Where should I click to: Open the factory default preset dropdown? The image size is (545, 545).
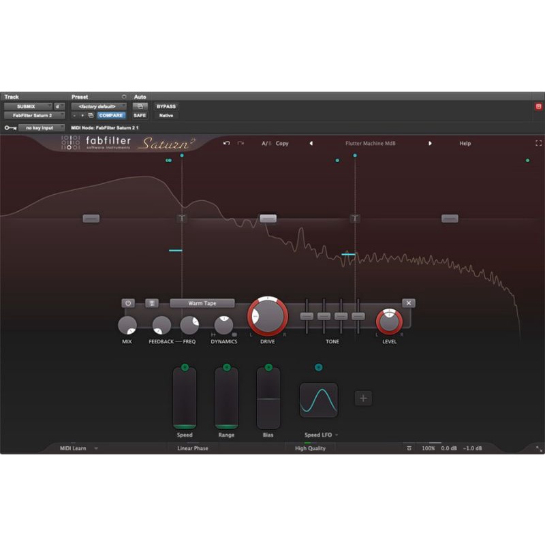99,106
